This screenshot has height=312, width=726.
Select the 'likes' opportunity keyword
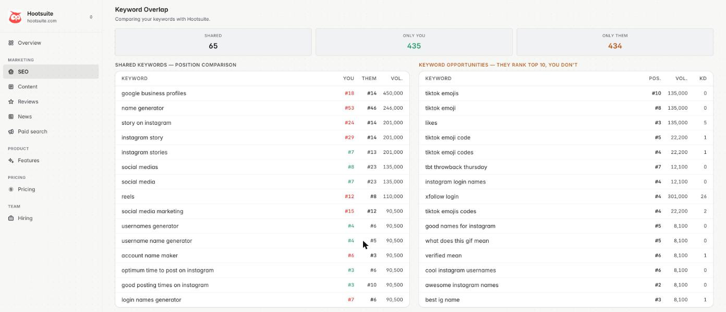431,123
